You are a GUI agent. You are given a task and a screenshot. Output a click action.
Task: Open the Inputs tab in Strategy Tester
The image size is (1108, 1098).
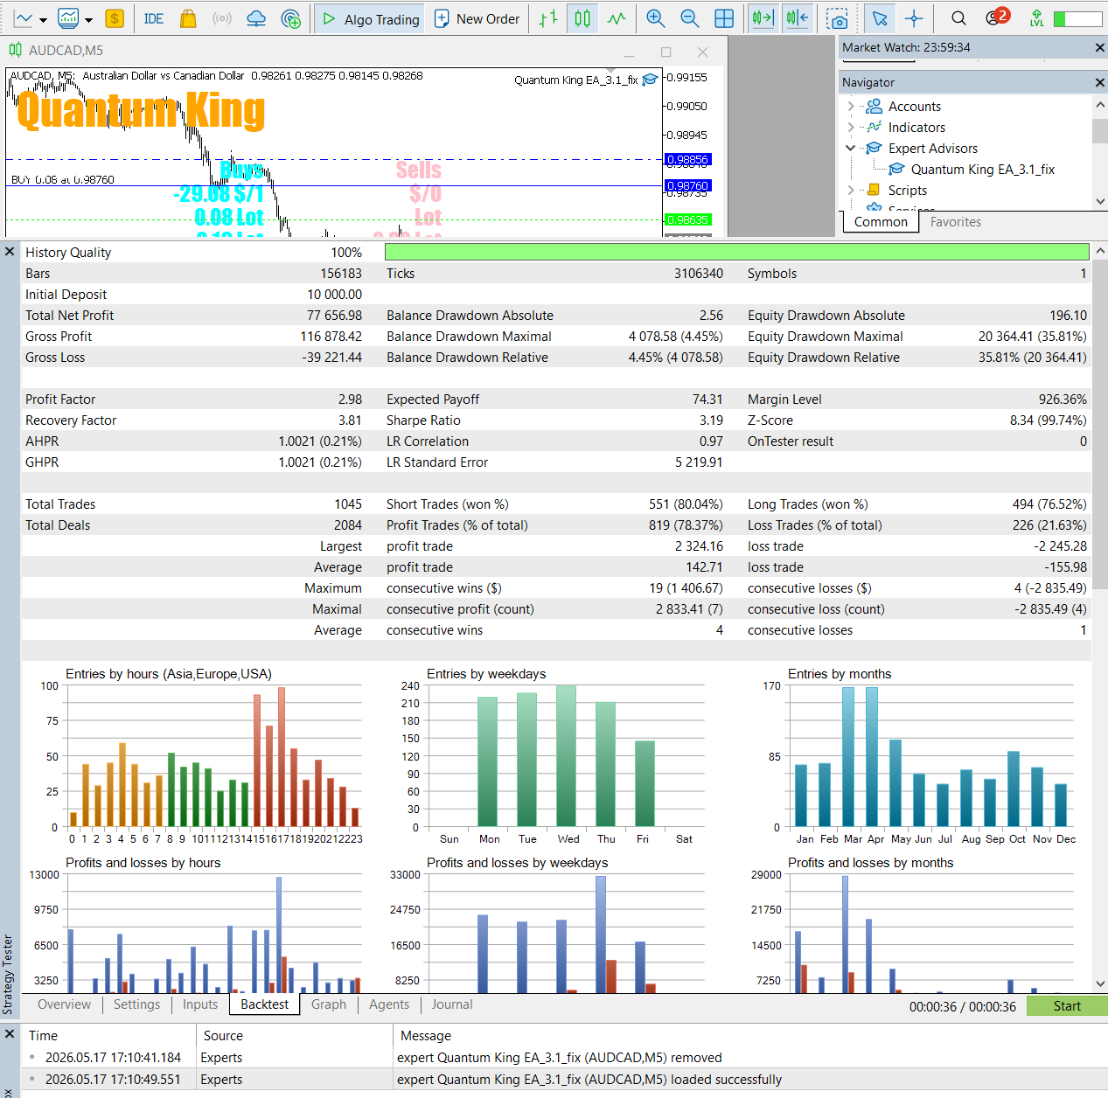(x=200, y=1004)
